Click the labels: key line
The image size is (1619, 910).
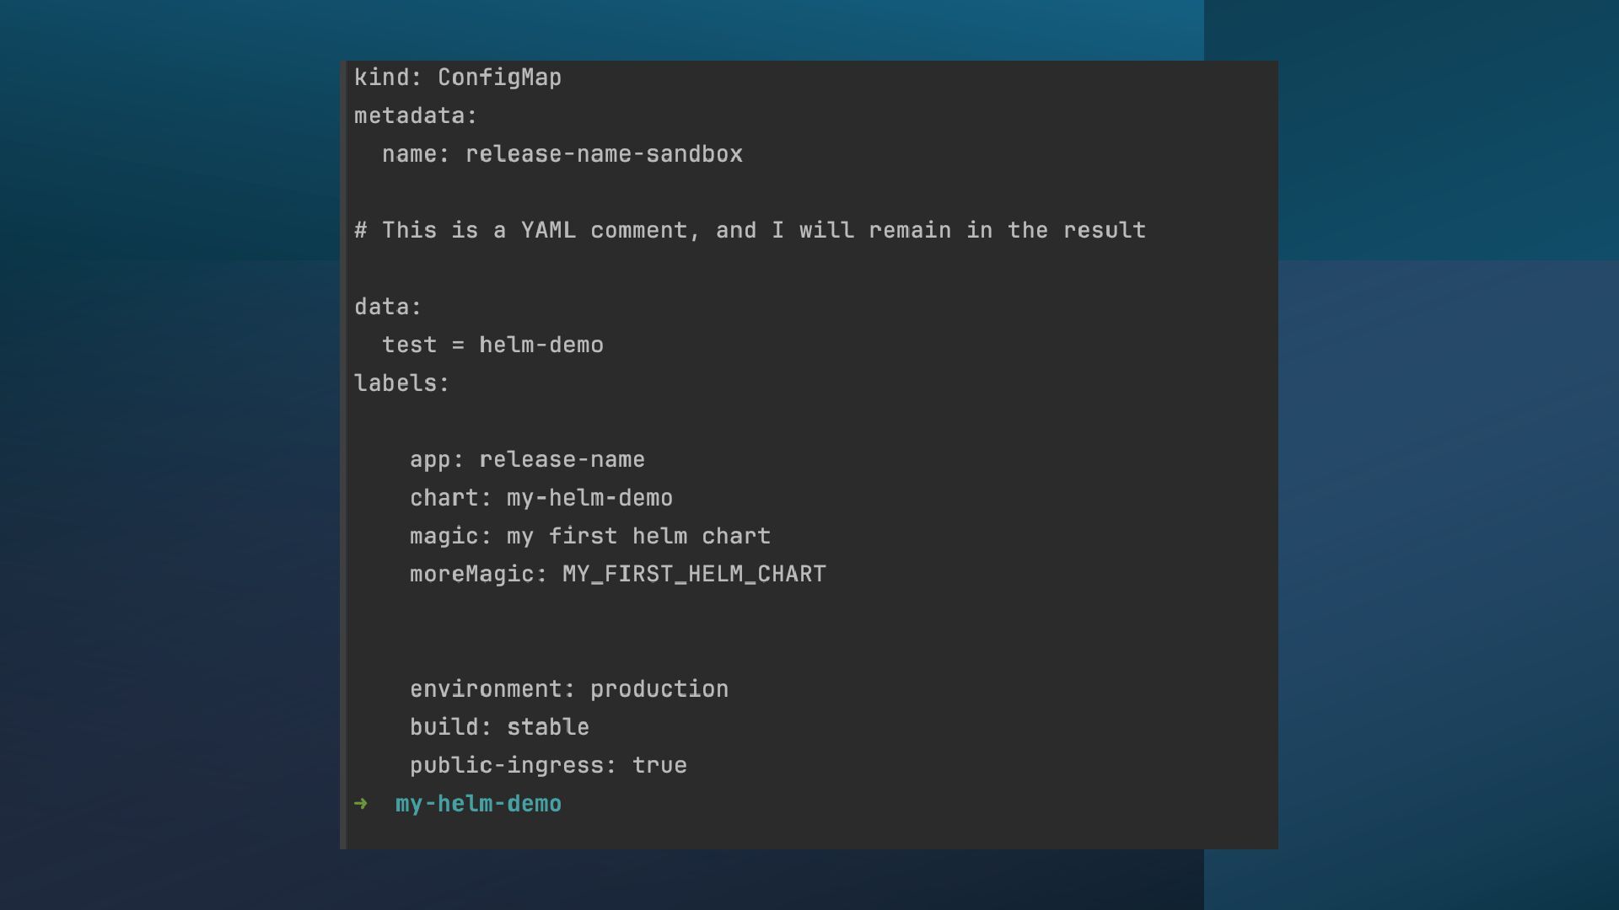[401, 383]
